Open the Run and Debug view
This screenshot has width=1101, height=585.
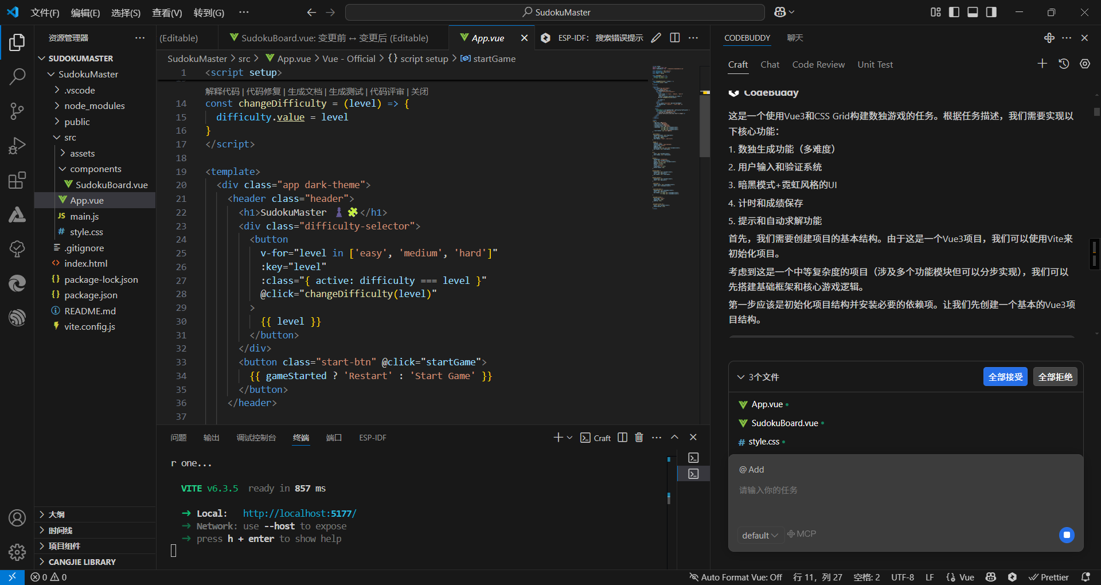point(17,146)
